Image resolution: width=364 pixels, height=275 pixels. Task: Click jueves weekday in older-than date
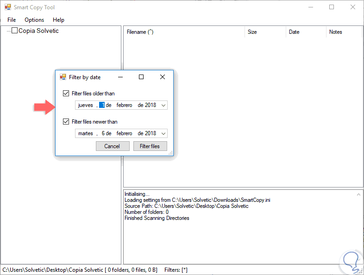pyautogui.click(x=85, y=105)
